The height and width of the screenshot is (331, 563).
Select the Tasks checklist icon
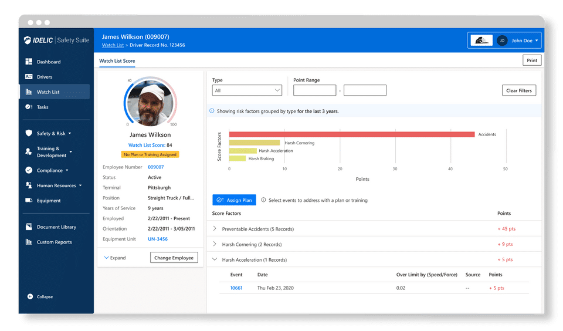29,107
